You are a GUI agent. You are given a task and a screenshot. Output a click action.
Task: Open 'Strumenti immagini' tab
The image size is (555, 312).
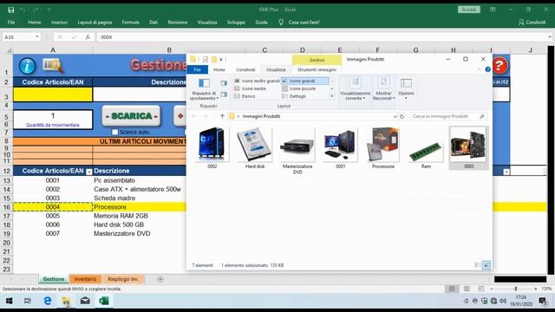pos(317,69)
